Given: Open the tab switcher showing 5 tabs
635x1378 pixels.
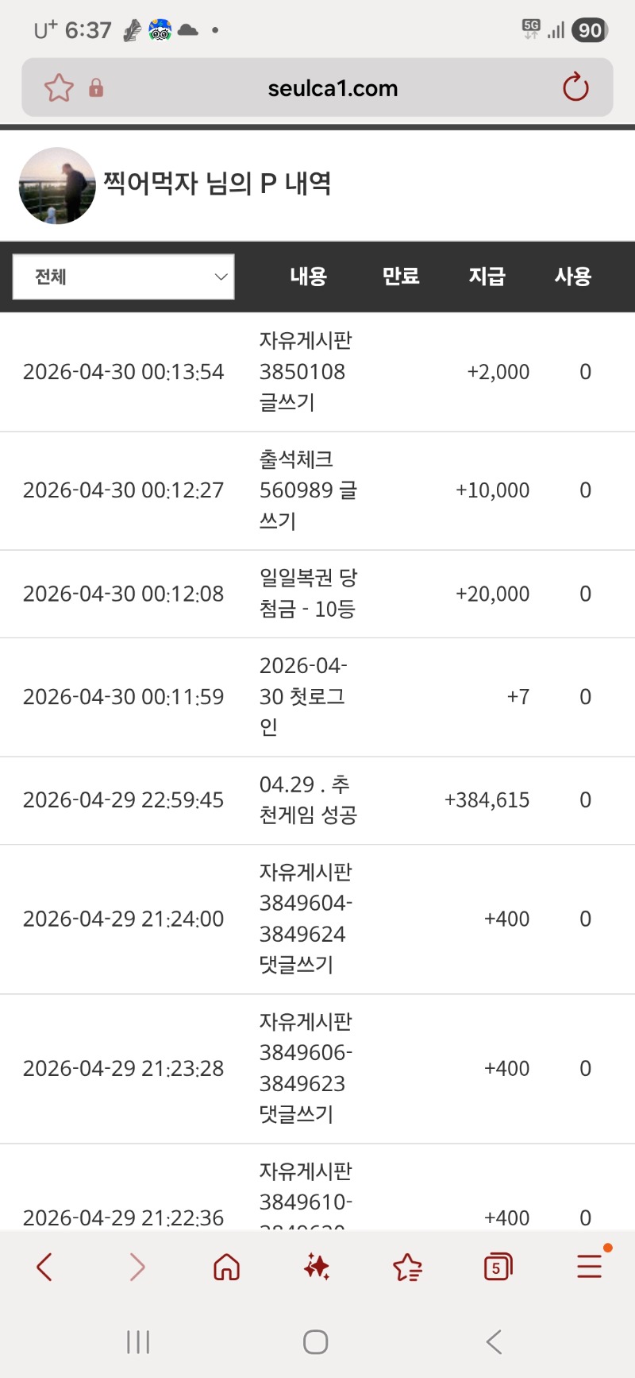Looking at the screenshot, I should click(x=498, y=1267).
